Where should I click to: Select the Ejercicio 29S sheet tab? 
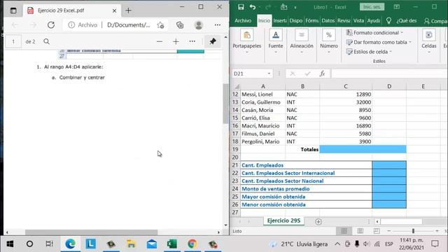[x=283, y=220]
